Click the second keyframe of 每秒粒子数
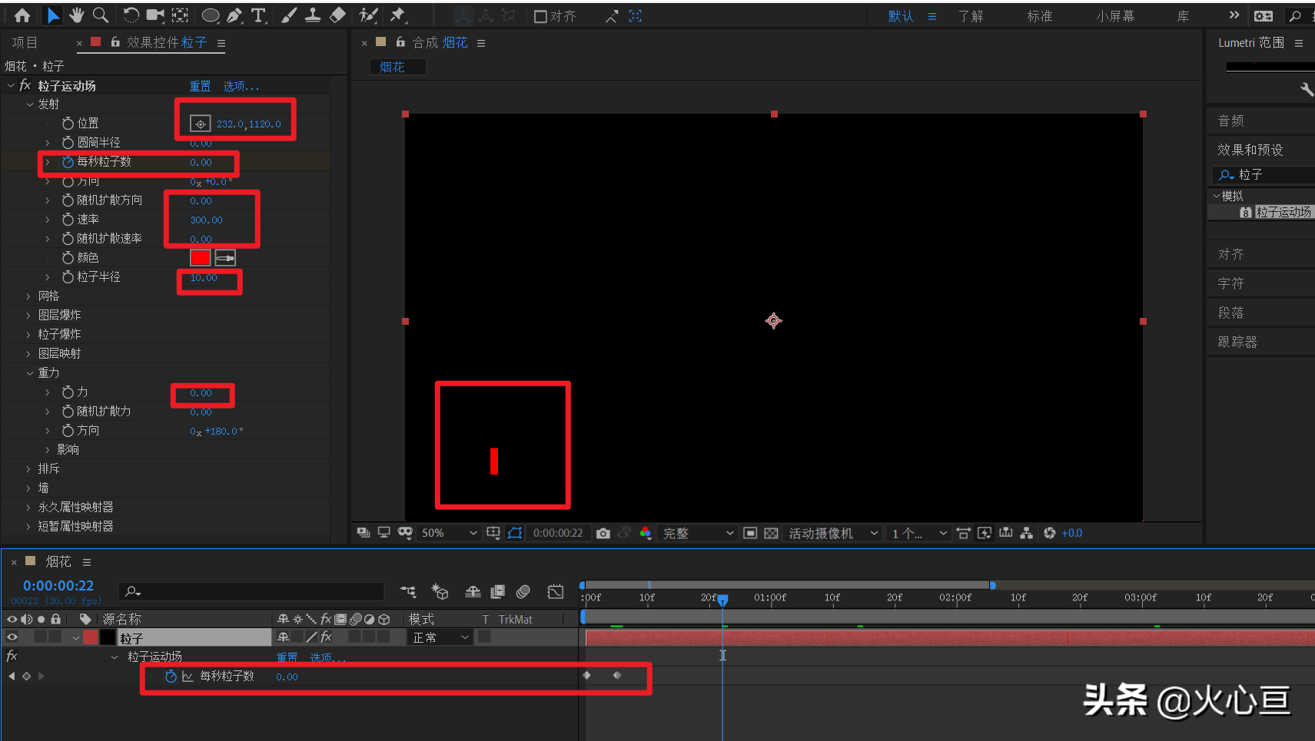The image size is (1315, 741). tap(617, 676)
